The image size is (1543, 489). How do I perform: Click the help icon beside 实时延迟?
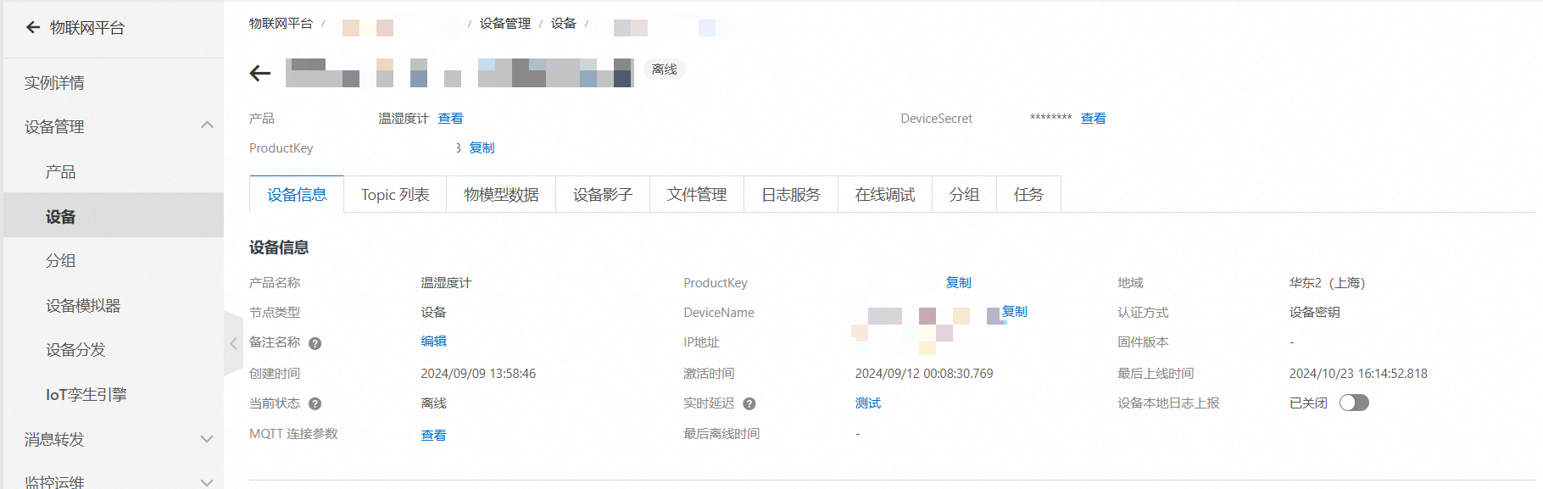[x=749, y=404]
